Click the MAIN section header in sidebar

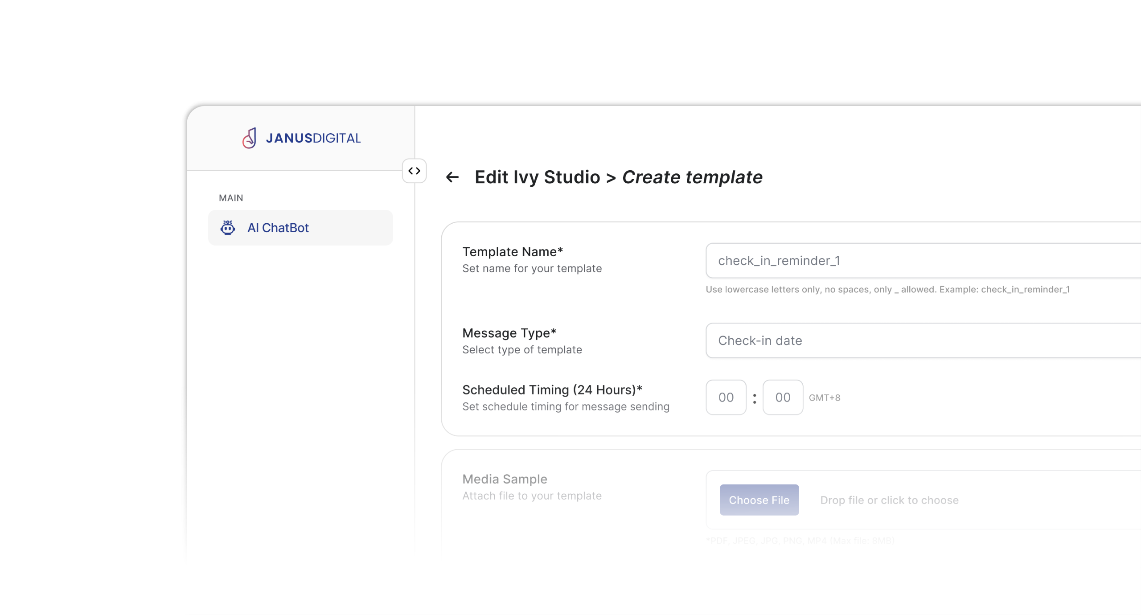pos(231,198)
